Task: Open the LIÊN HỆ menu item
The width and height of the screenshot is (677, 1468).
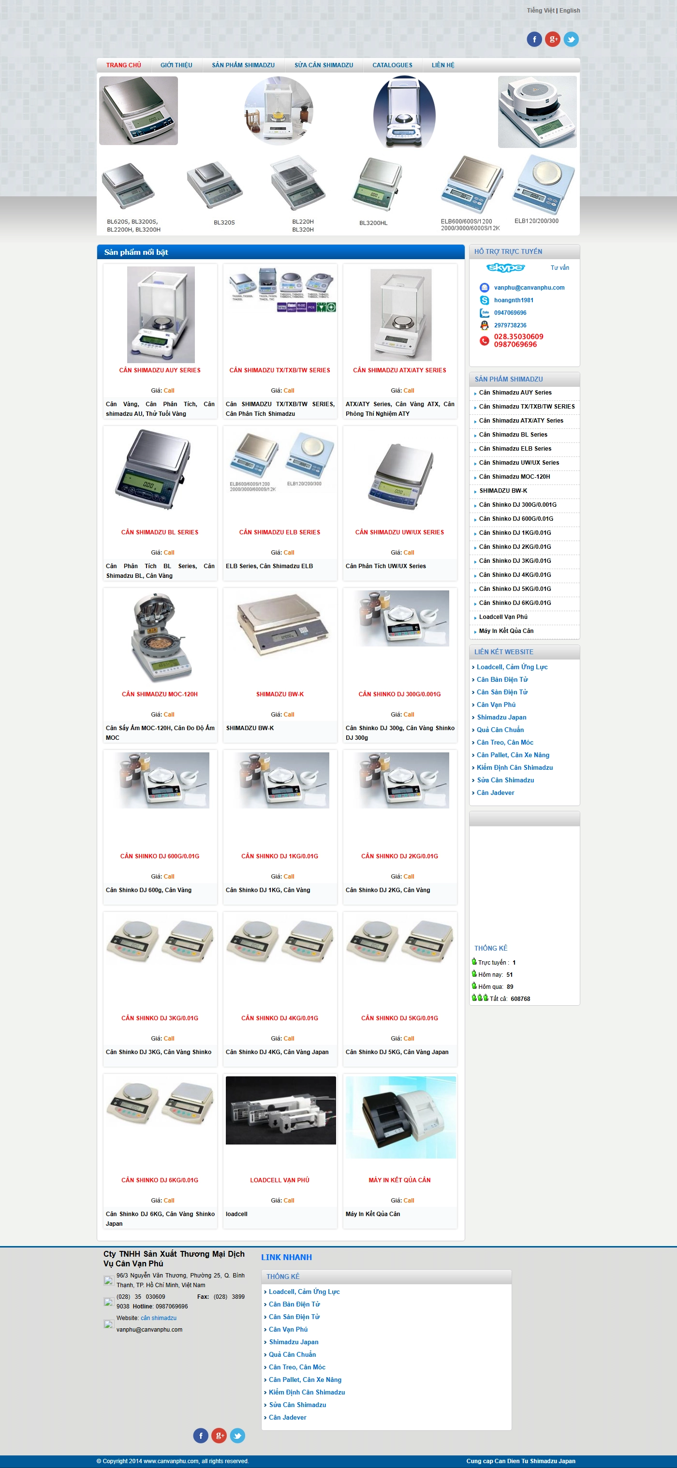Action: 443,65
